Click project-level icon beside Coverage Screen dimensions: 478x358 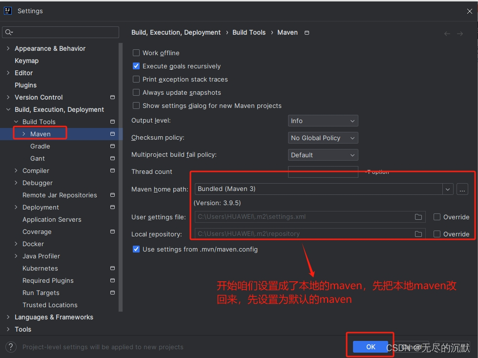pyautogui.click(x=112, y=232)
